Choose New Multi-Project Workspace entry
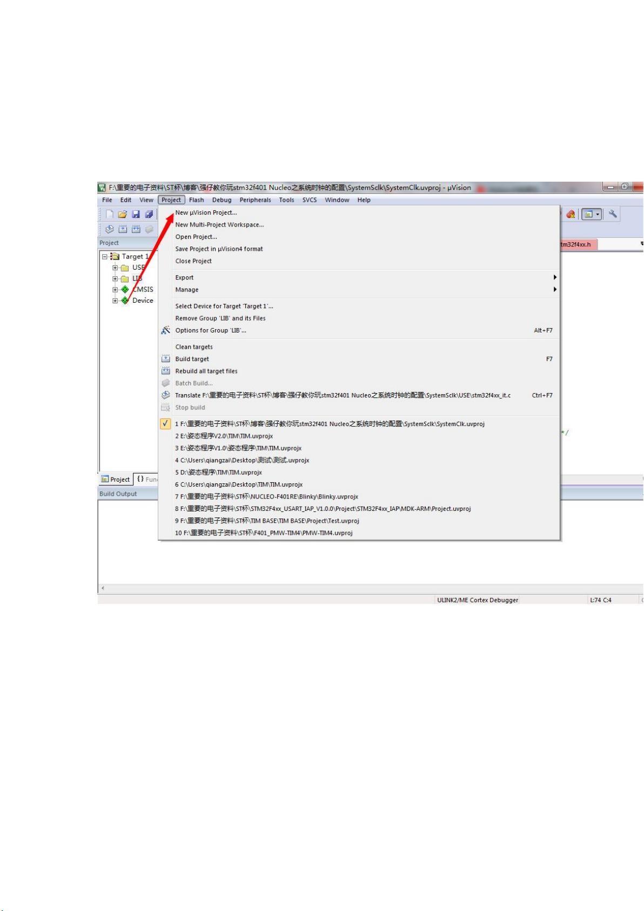The width and height of the screenshot is (644, 911). (359, 225)
